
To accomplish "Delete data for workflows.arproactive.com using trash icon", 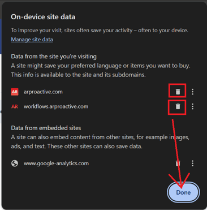I will pos(178,106).
